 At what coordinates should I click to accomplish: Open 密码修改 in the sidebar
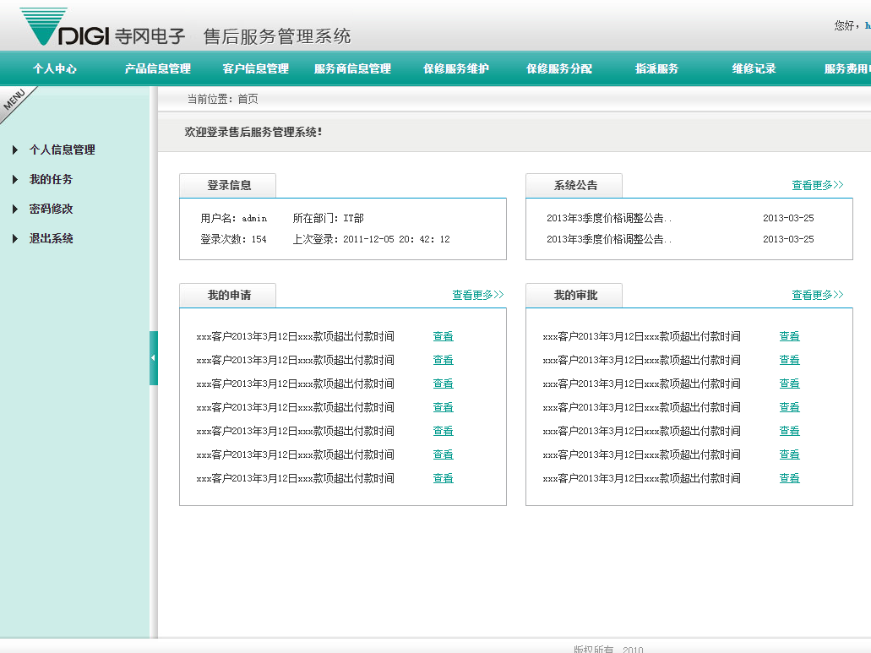pos(51,209)
